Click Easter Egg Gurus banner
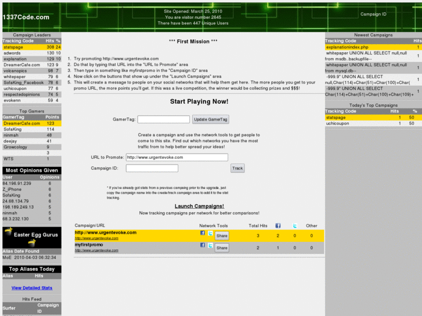 click(32, 238)
